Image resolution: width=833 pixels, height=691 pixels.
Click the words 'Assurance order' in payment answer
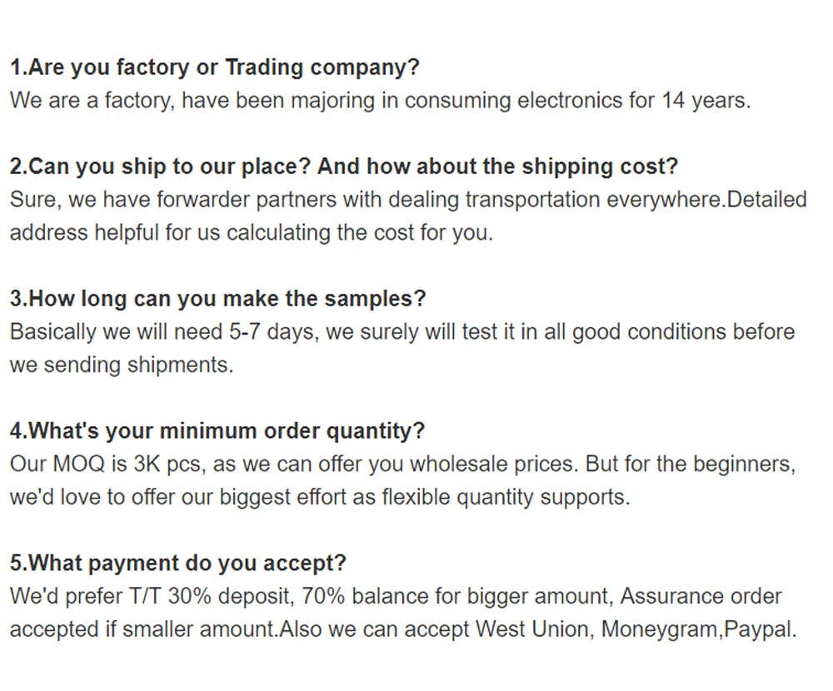[x=701, y=596]
